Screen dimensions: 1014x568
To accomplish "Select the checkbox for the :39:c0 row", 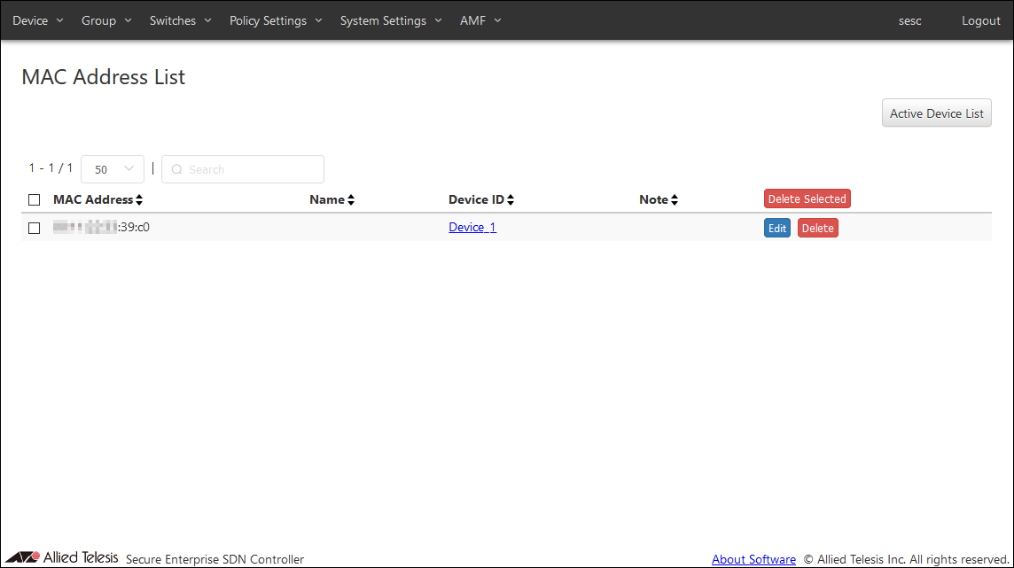I will [35, 228].
